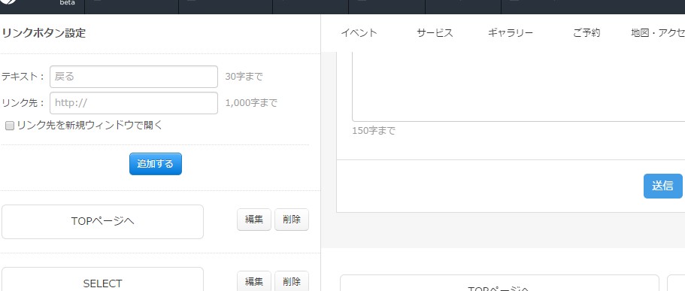The width and height of the screenshot is (685, 291).
Task: Click the 30字まで hint text
Action: (x=244, y=77)
